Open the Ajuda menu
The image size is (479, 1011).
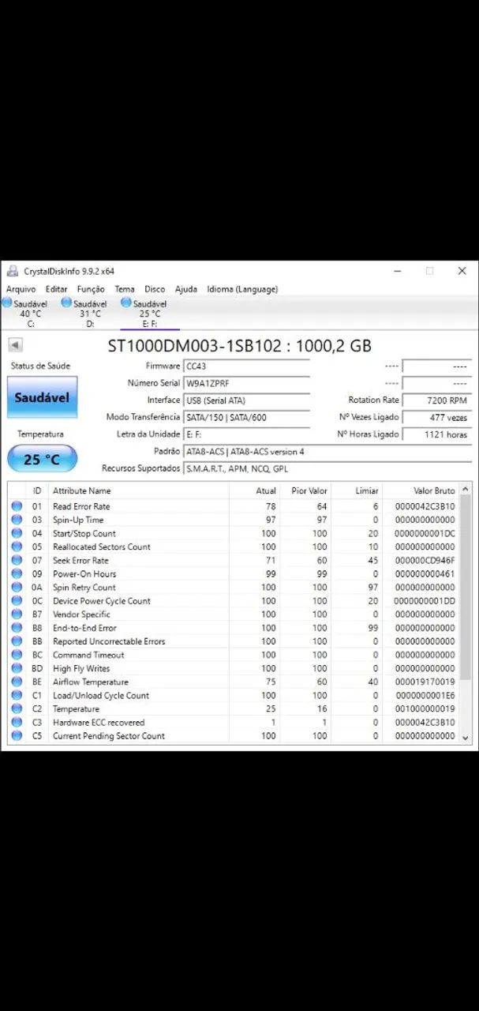tap(186, 289)
